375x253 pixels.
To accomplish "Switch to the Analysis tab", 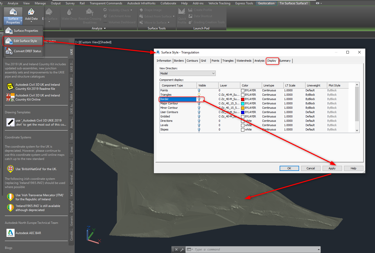I will (259, 61).
